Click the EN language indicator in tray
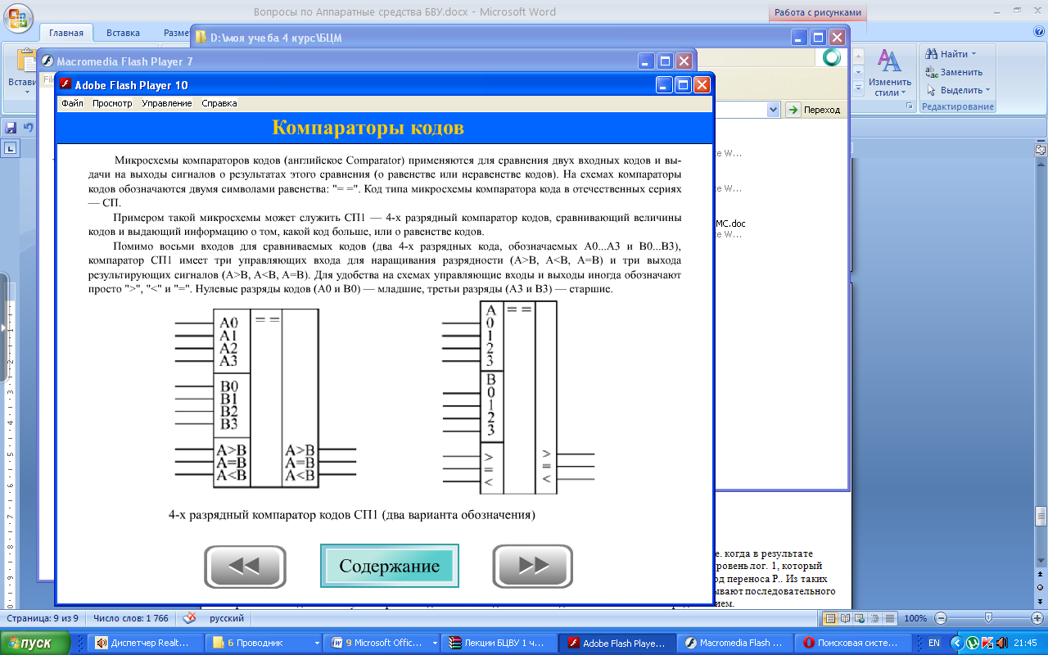Viewport: 1048px width, 655px height. [x=933, y=644]
